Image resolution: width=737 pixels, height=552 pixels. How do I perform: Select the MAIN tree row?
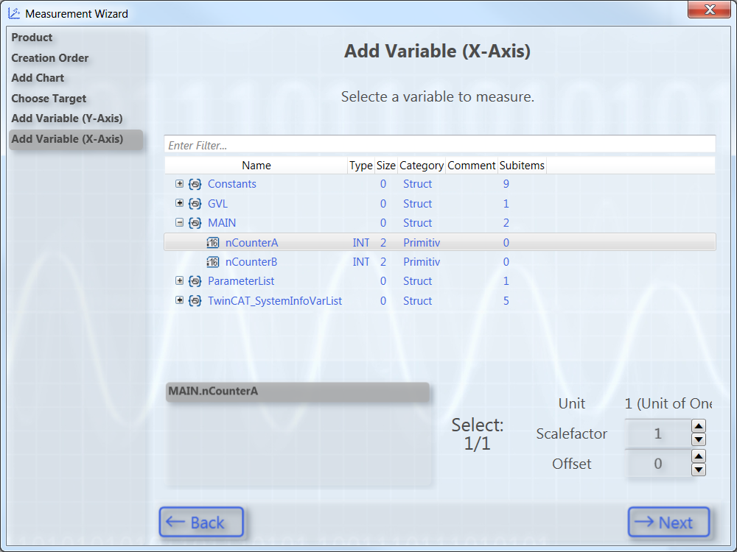click(x=440, y=223)
